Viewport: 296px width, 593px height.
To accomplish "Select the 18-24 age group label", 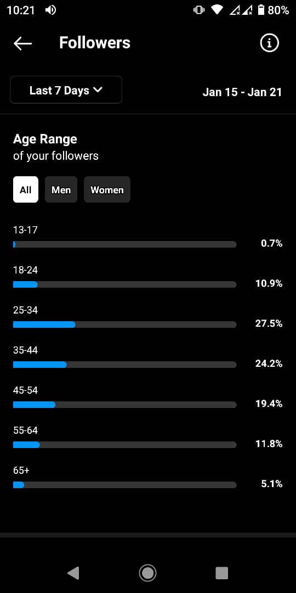I will click(25, 270).
